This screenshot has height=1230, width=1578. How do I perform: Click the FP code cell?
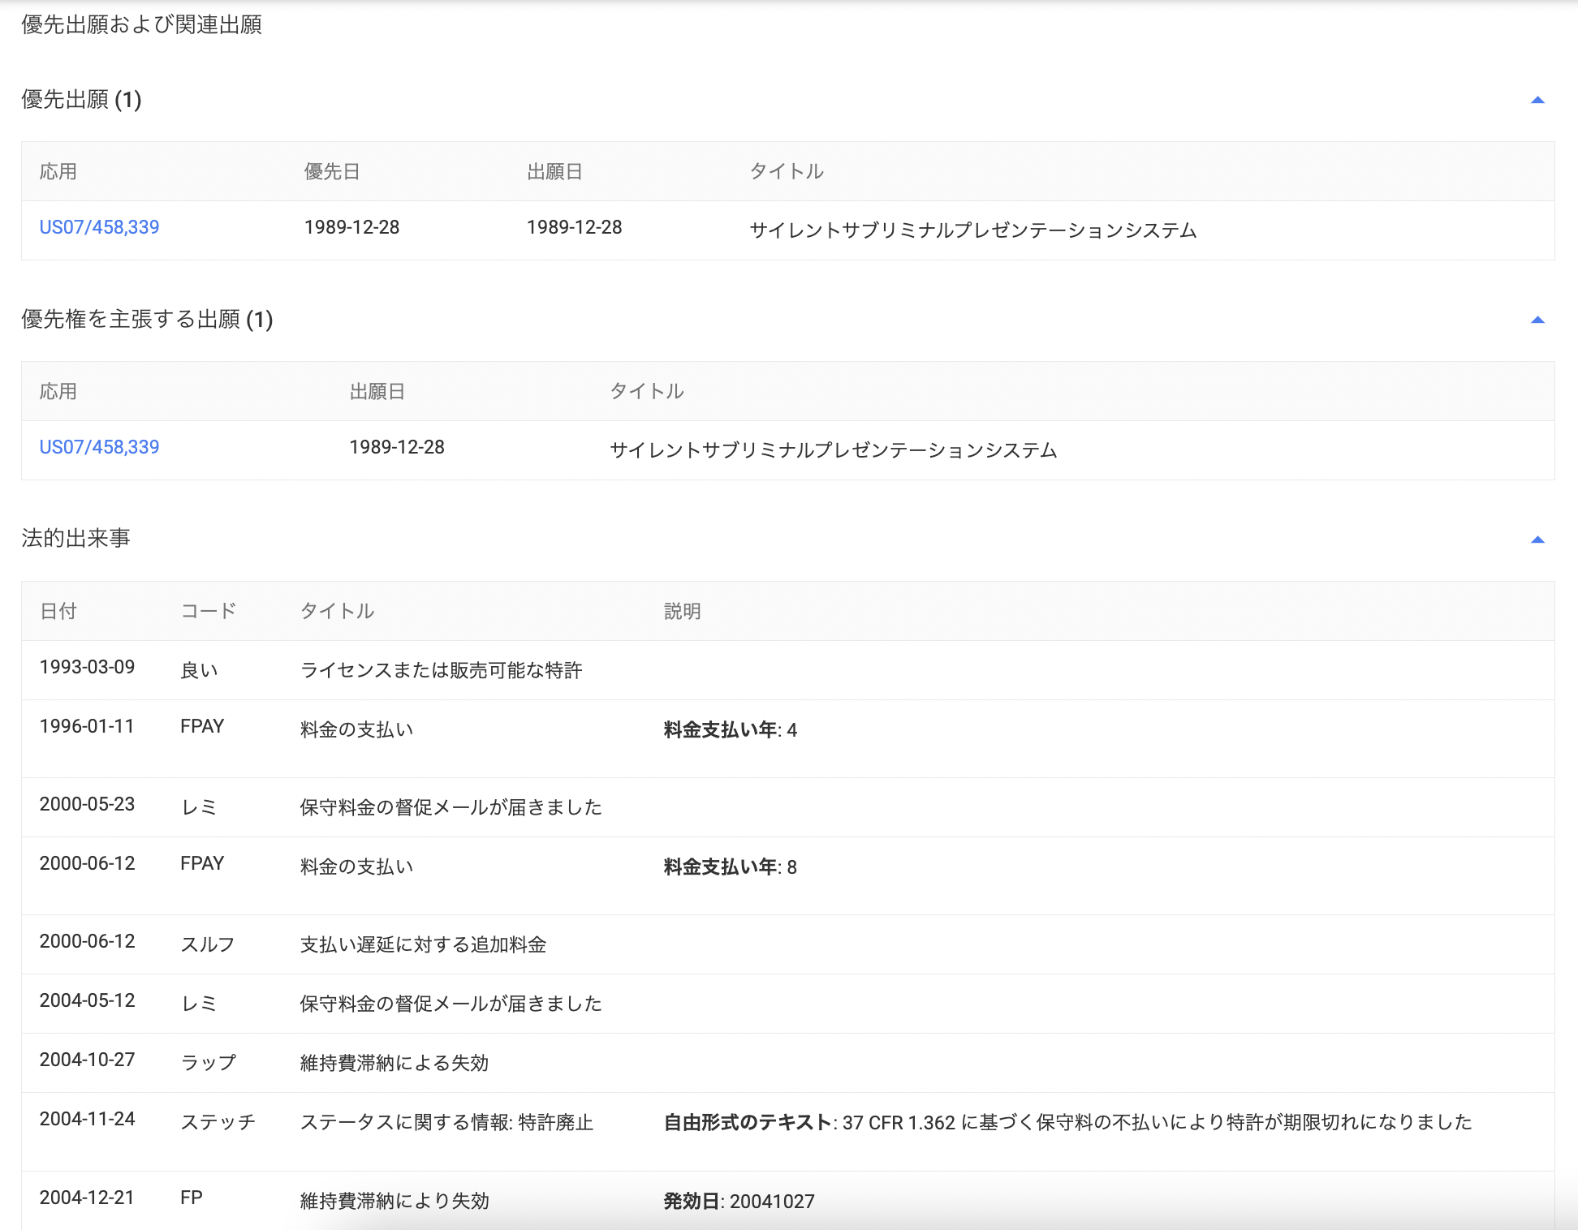click(x=192, y=1198)
